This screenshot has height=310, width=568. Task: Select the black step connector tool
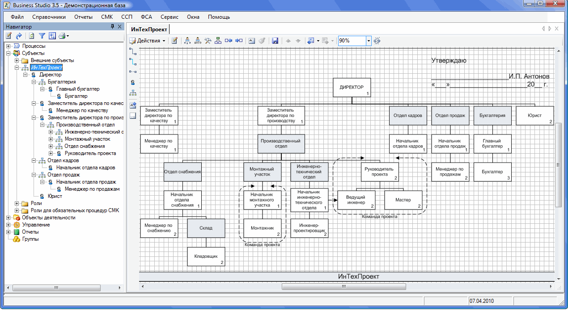[133, 52]
